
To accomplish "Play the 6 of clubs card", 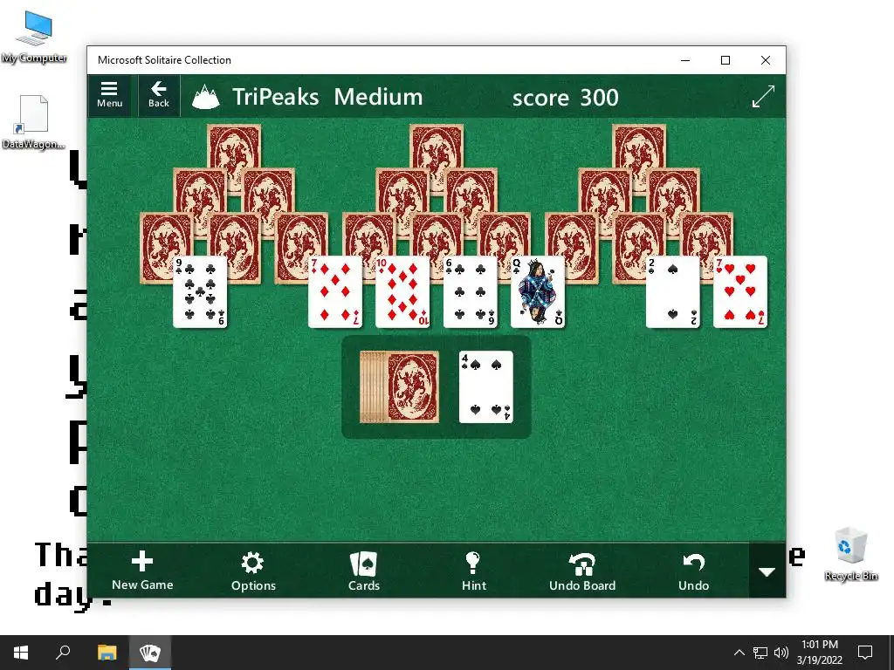I will (471, 291).
